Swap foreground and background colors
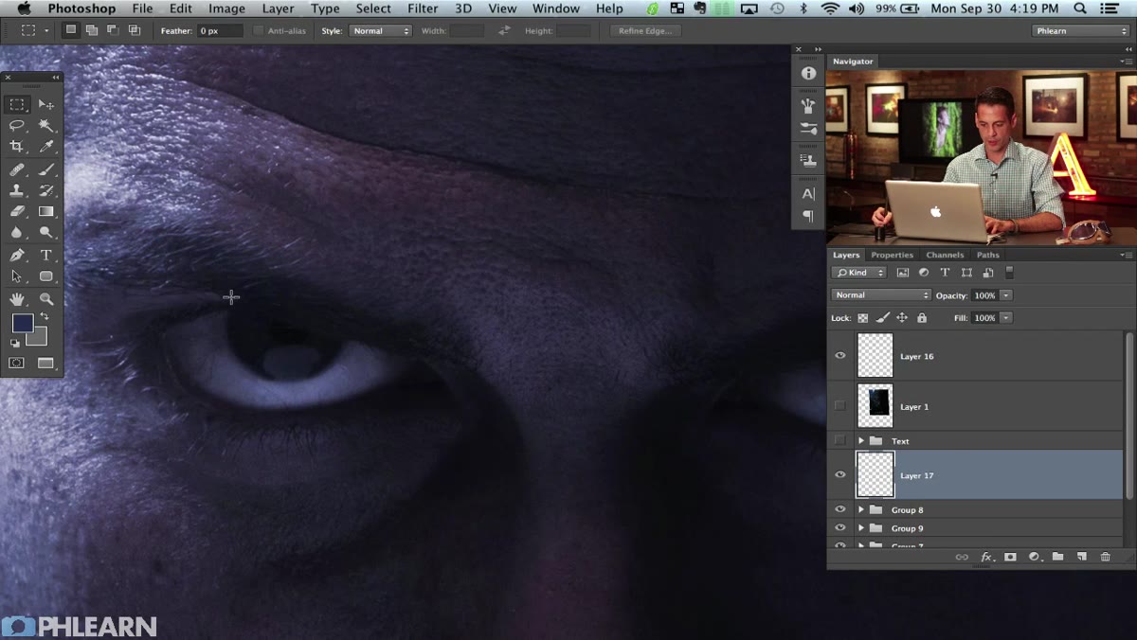This screenshot has width=1137, height=640. coord(44,316)
